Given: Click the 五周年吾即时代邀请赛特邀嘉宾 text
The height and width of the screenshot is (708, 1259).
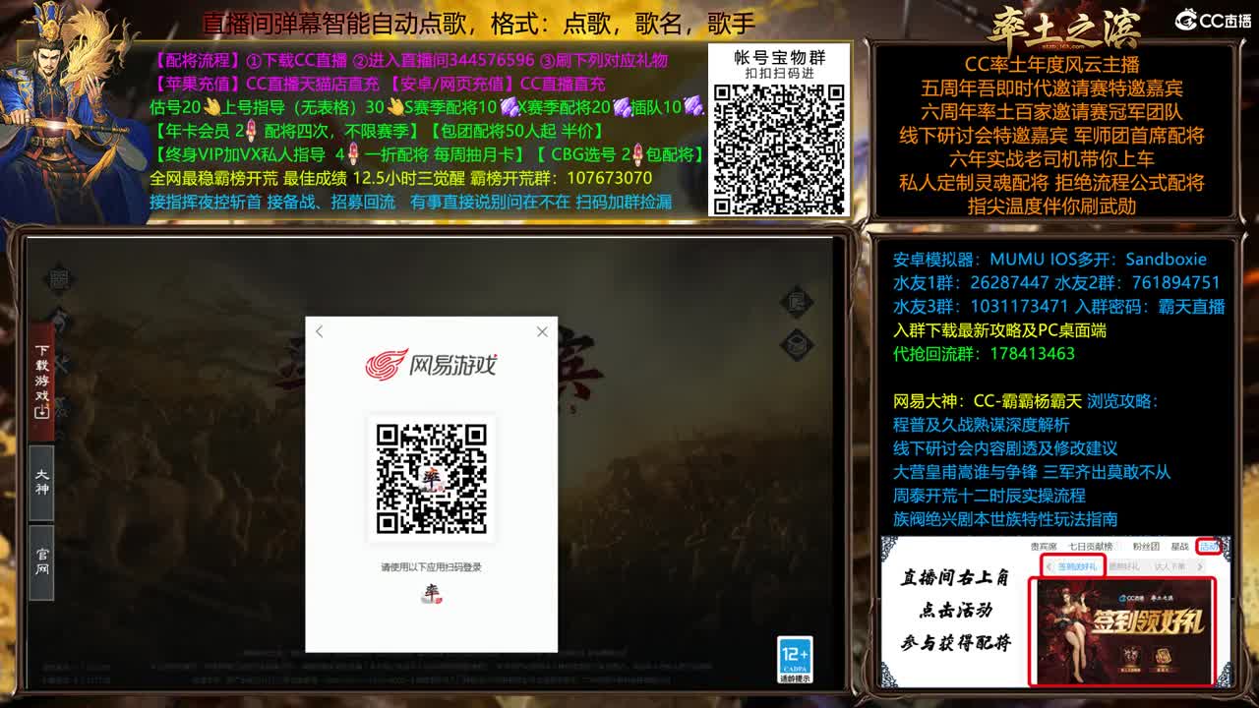Looking at the screenshot, I should 1051,88.
